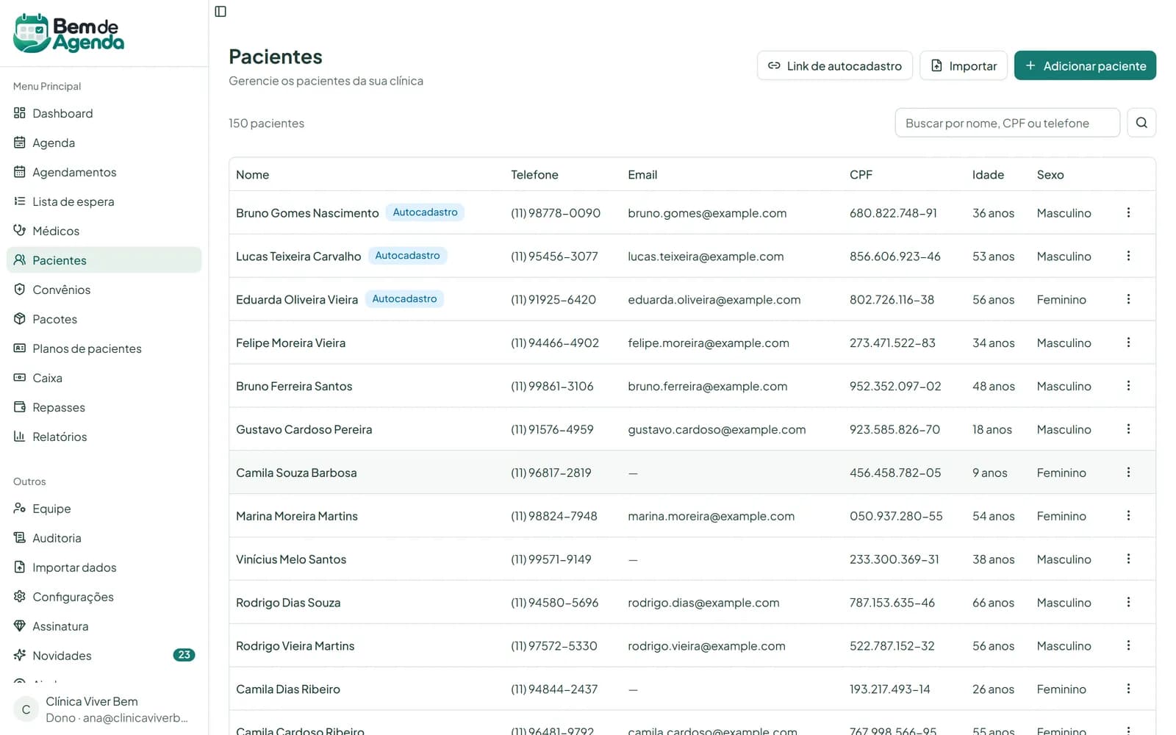Click Autocadastro tag on Bruno Gomes Nascimento
This screenshot has width=1176, height=735.
point(425,212)
